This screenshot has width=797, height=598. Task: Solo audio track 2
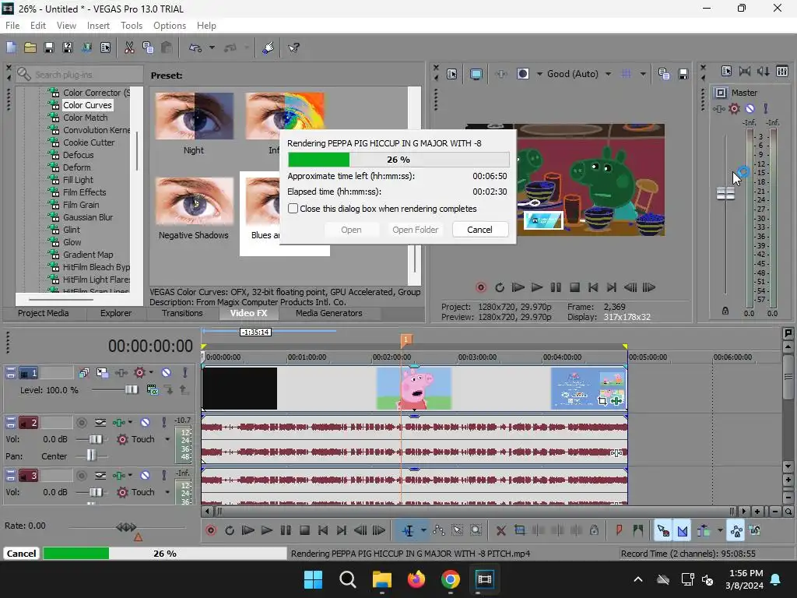pyautogui.click(x=163, y=422)
